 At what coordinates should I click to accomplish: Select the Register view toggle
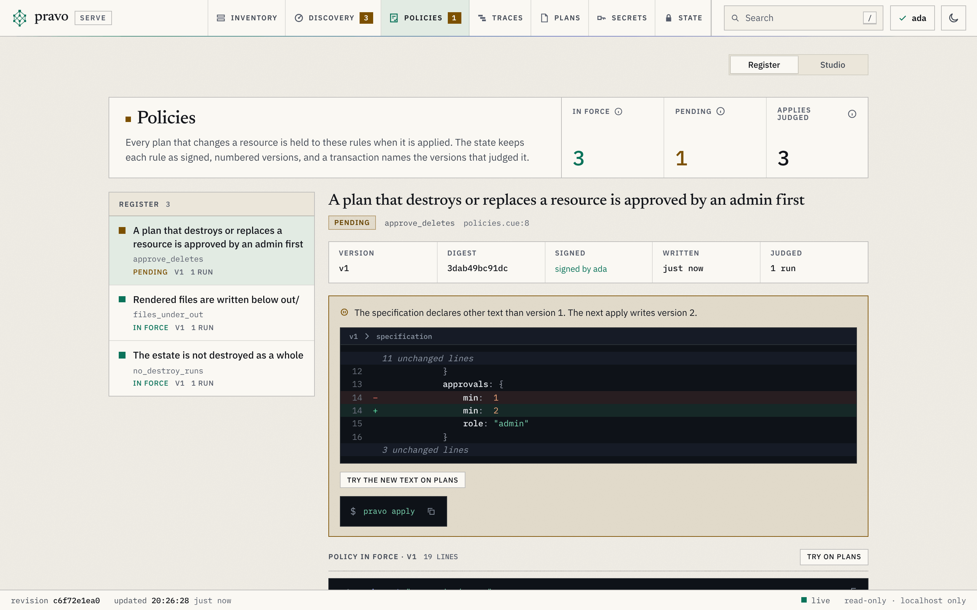point(764,64)
